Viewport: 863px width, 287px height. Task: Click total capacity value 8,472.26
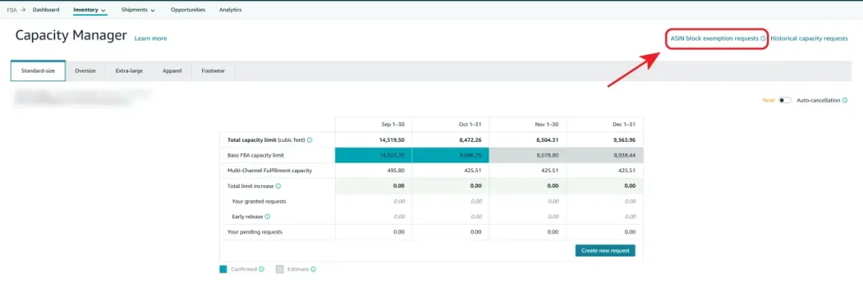pyautogui.click(x=471, y=140)
